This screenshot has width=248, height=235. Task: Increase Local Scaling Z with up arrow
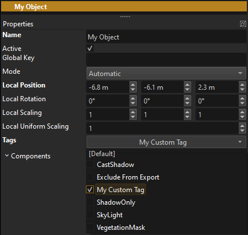click(x=242, y=112)
